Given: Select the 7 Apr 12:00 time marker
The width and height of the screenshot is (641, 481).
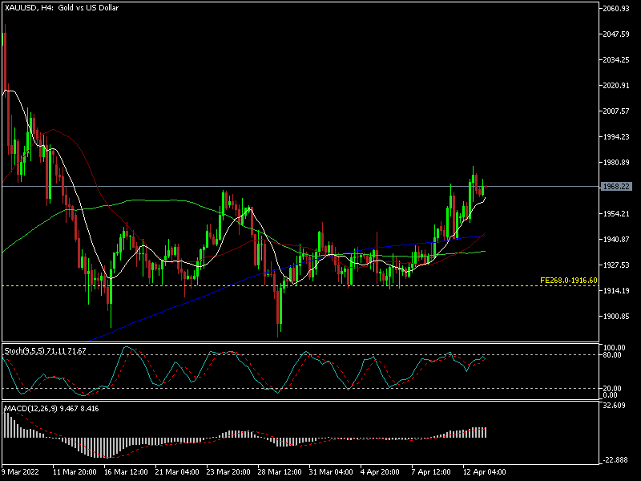Looking at the screenshot, I should pos(431,471).
